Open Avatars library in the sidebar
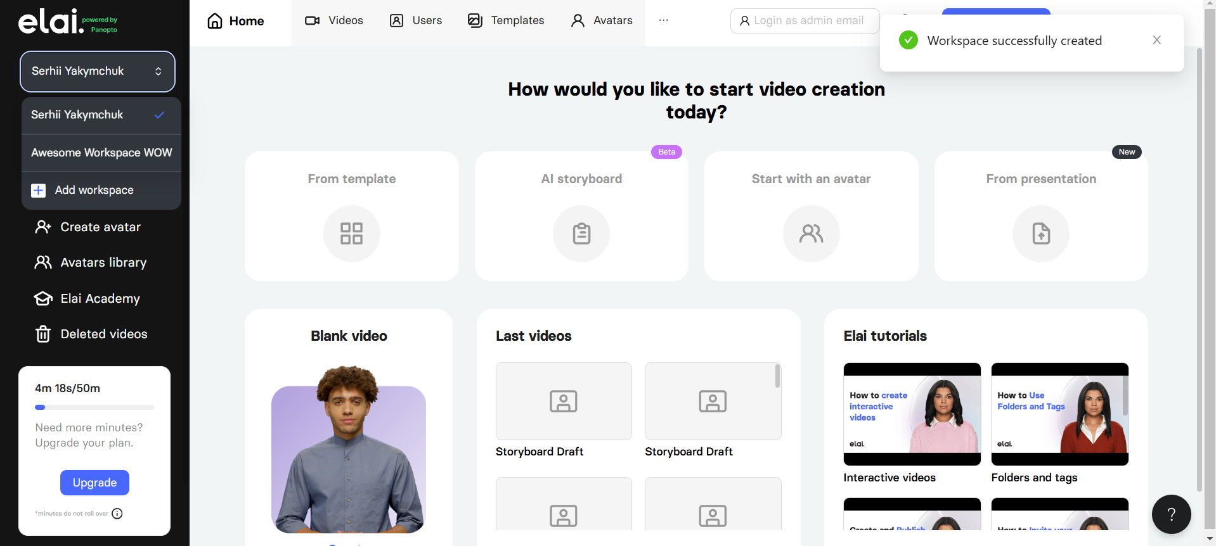The image size is (1216, 546). [x=91, y=262]
